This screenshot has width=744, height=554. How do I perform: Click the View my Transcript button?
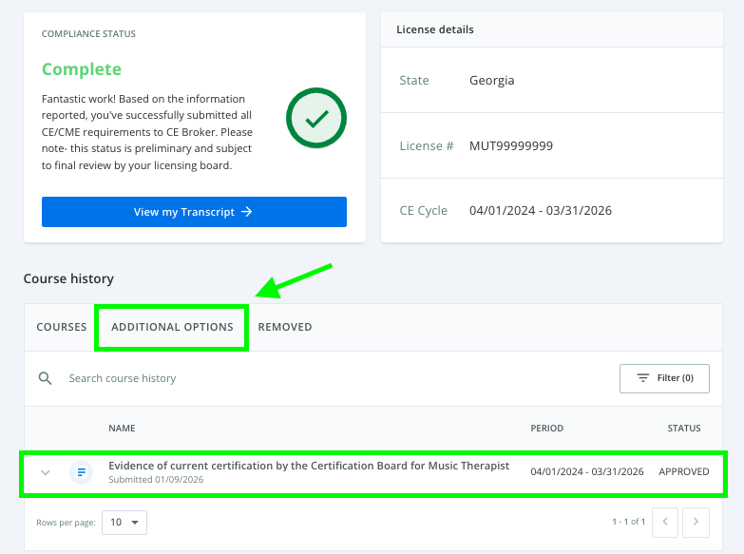pos(194,212)
